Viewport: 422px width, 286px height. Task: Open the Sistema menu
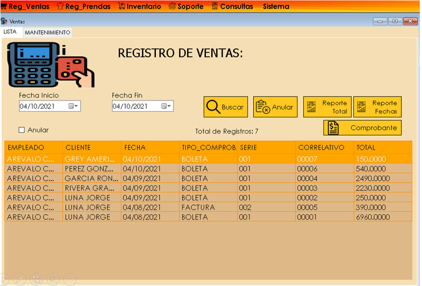275,6
